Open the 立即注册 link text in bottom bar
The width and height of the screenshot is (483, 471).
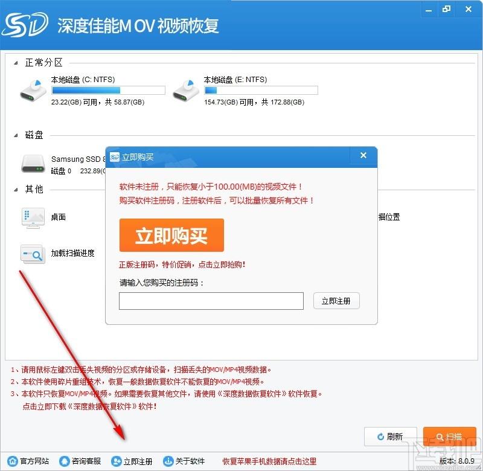click(138, 461)
